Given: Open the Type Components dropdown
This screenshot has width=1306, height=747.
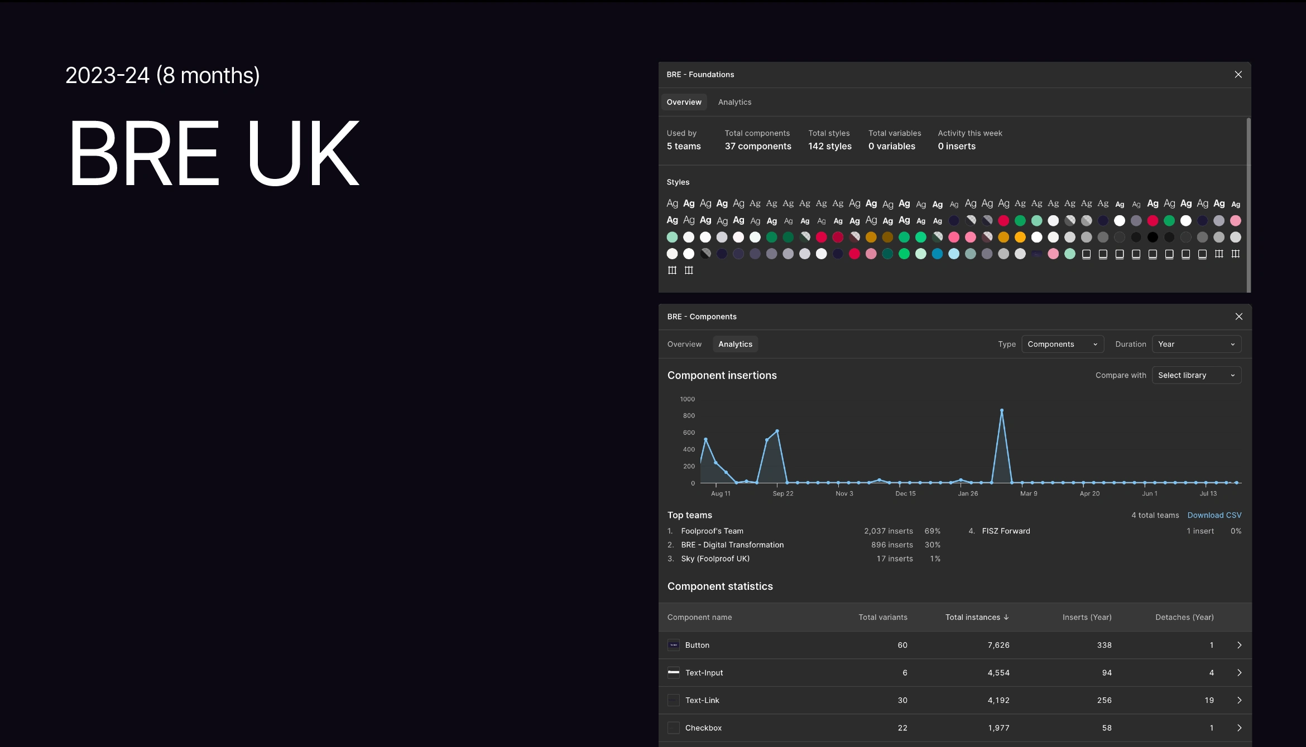Looking at the screenshot, I should coord(1063,344).
